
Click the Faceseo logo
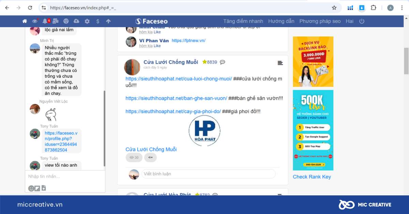coord(151,21)
